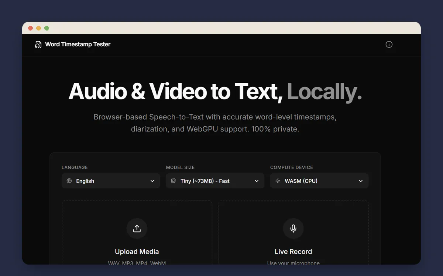Screen dimensions: 443x276
Task: Close the window with the red button
Action: click(x=30, y=28)
